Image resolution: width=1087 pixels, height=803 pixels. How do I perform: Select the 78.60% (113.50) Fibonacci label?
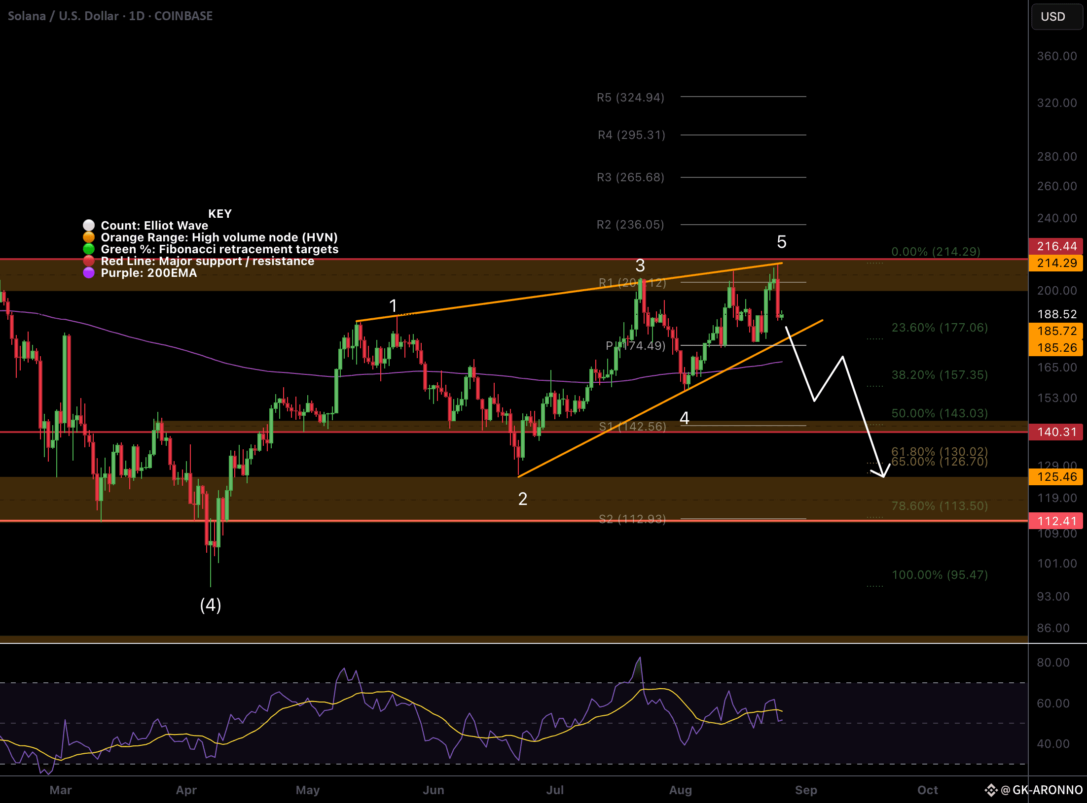940,506
